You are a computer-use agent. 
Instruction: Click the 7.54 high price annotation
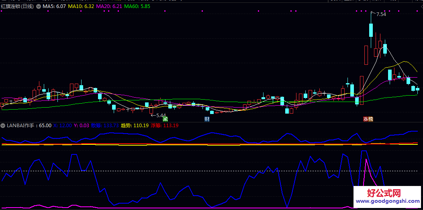click(x=380, y=14)
